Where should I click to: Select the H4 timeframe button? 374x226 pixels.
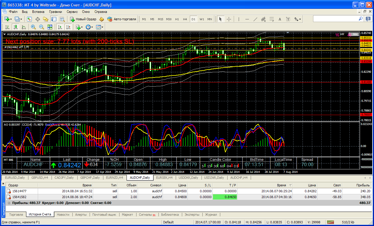tap(185, 19)
